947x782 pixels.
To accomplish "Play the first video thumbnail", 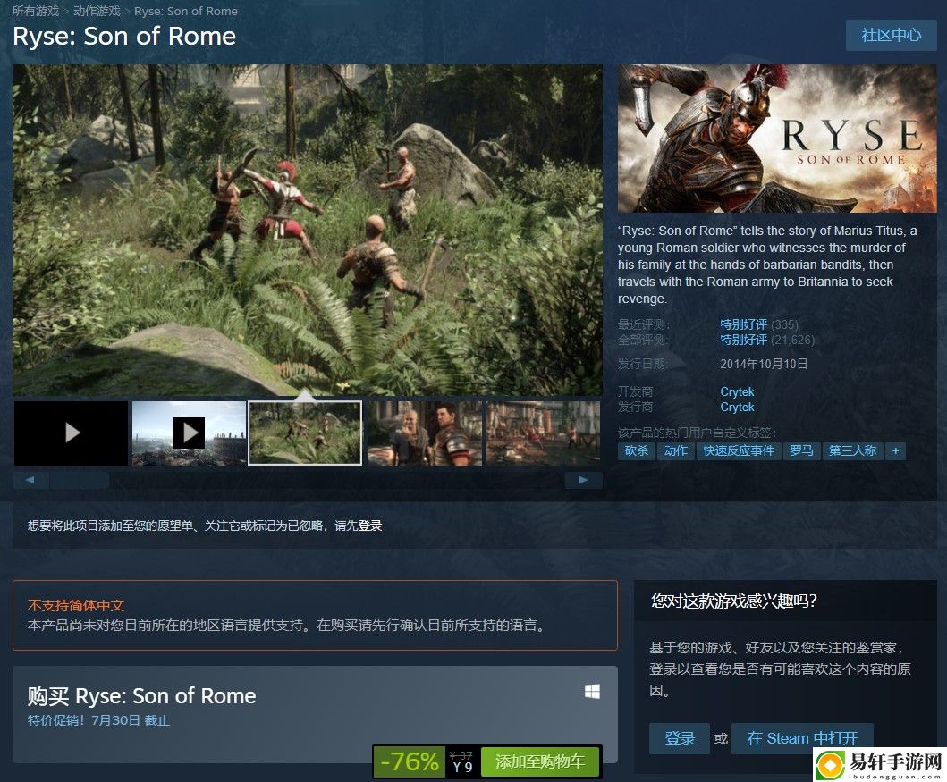I will (x=72, y=433).
